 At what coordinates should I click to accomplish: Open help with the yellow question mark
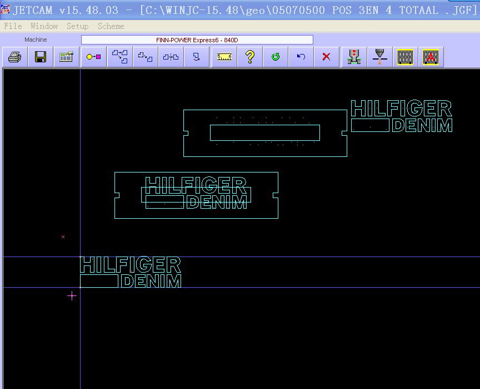pyautogui.click(x=250, y=57)
